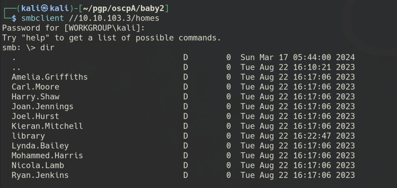This screenshot has width=397, height=188.
Task: Select the Carl.Moore directory name
Action: (x=35, y=87)
